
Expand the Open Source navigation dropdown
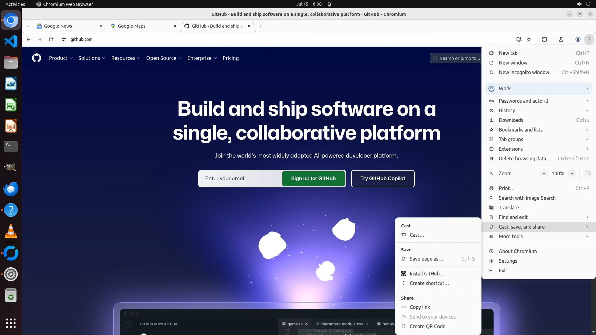(164, 58)
